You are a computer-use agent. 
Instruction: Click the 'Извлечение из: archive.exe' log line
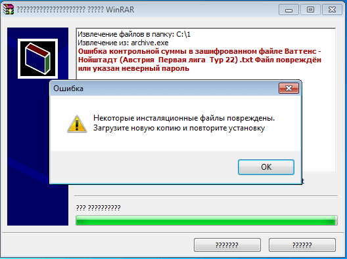point(123,43)
